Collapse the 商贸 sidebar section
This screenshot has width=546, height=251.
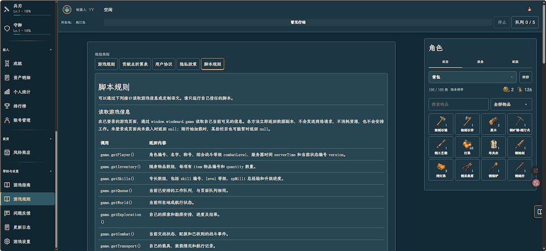[x=51, y=139]
